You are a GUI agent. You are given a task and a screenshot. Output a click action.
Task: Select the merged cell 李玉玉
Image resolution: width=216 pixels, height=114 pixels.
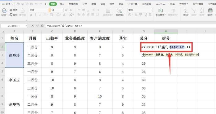tap(14, 80)
